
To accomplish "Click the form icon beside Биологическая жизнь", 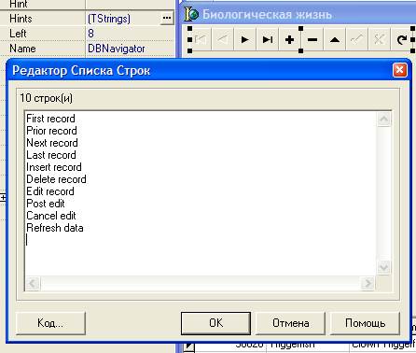I will pos(191,14).
